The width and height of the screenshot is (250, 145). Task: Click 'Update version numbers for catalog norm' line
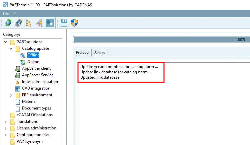(119, 67)
